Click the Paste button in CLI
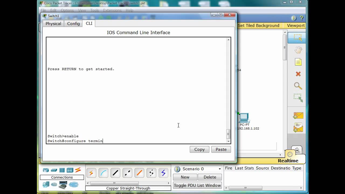 pyautogui.click(x=221, y=149)
